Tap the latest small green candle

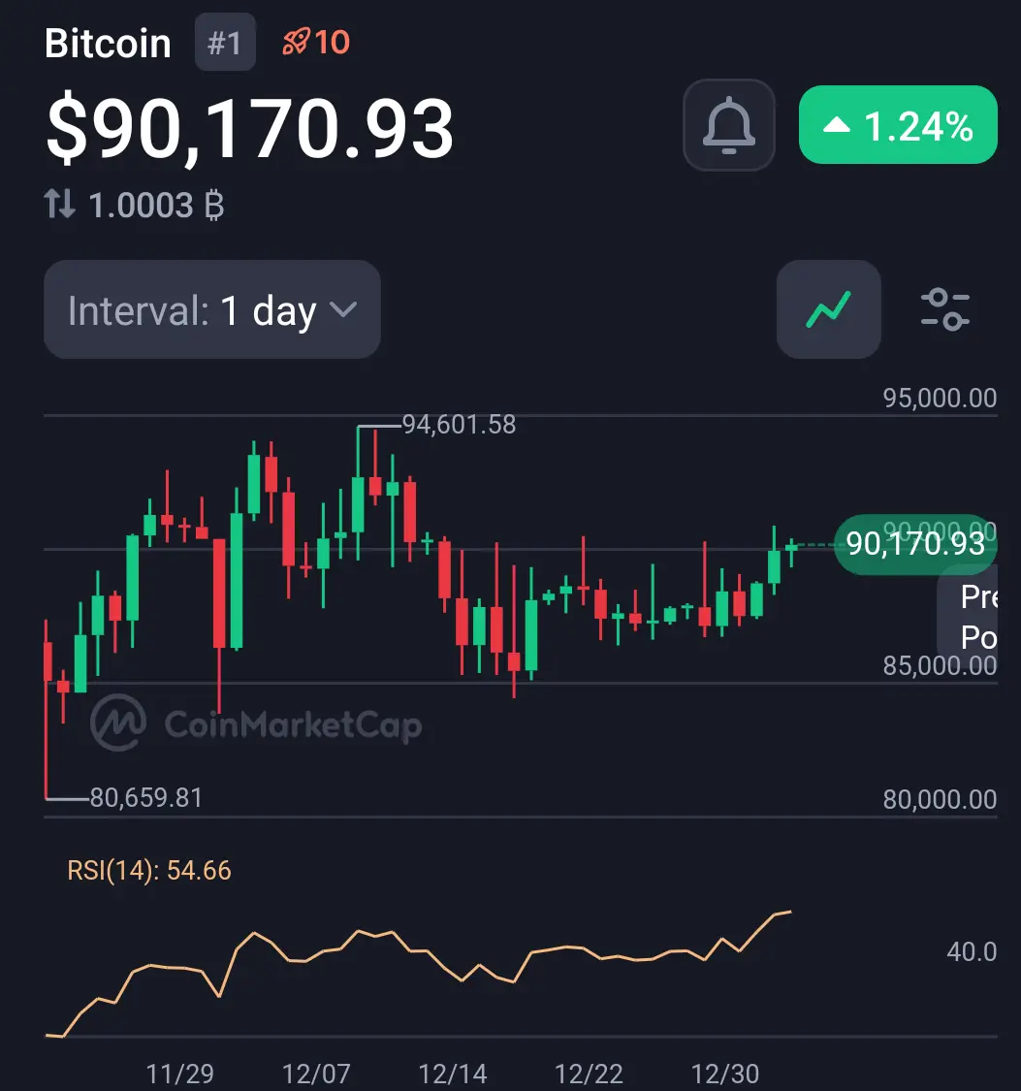[x=791, y=549]
